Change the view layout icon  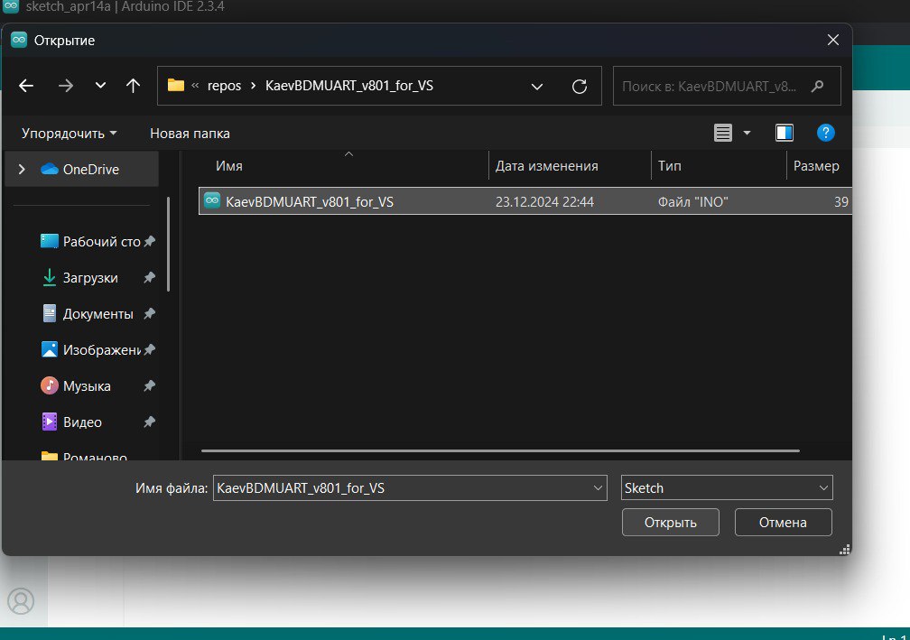(722, 133)
